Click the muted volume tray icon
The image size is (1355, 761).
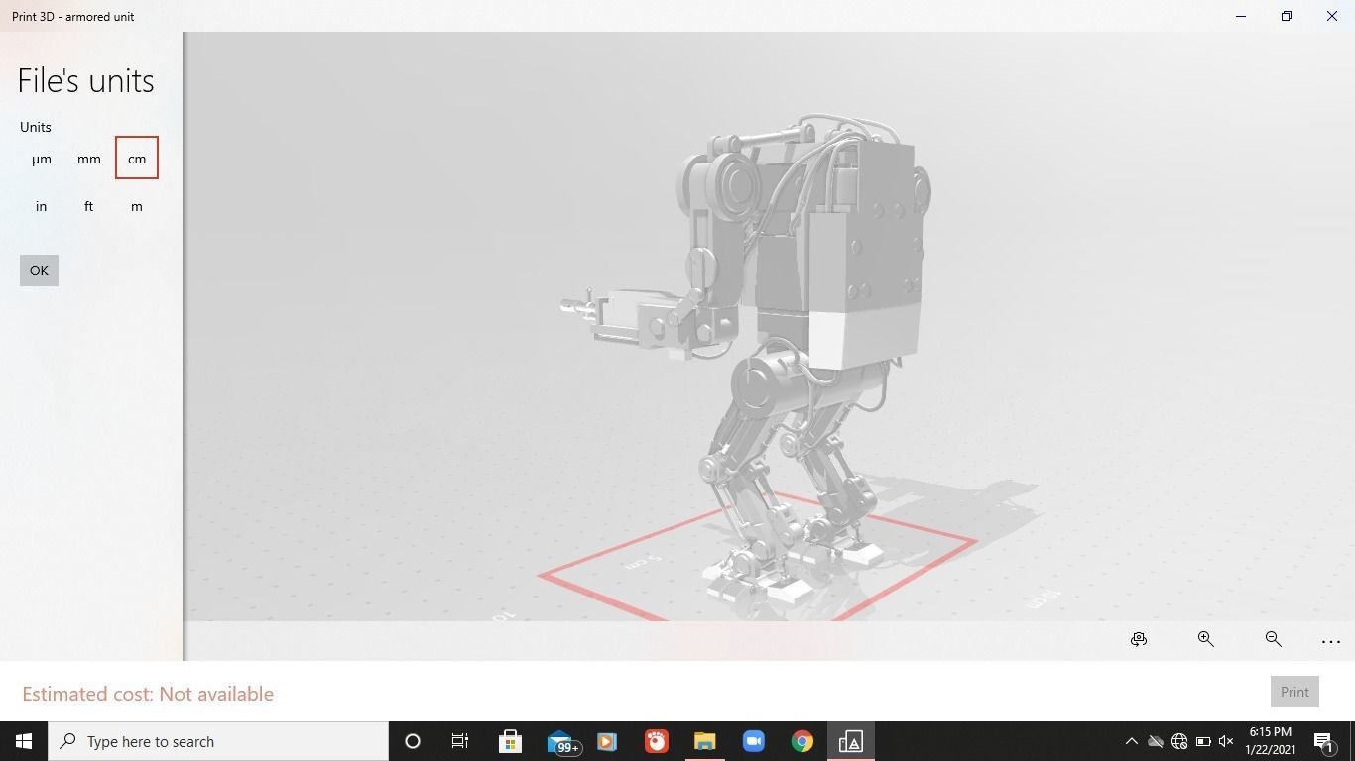click(1226, 741)
